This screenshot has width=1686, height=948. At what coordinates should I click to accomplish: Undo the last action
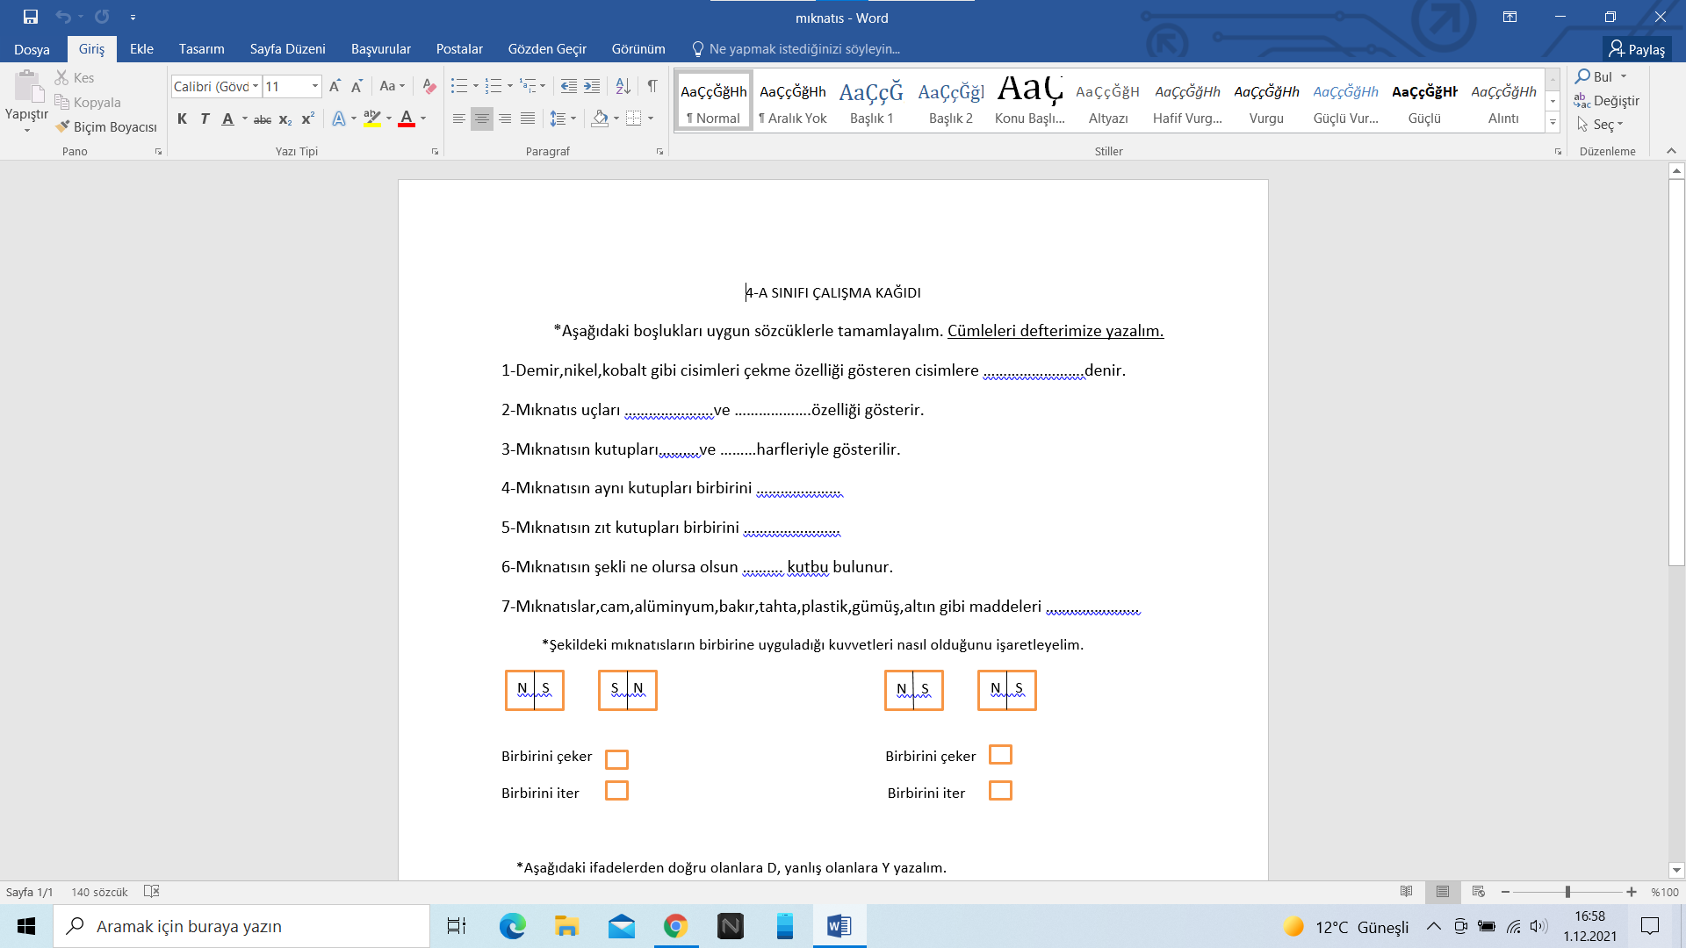point(63,17)
